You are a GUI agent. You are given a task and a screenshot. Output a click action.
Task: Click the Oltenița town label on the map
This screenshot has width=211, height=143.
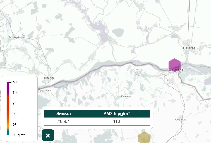(50, 78)
